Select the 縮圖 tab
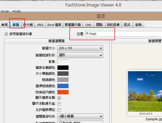 (16, 25)
